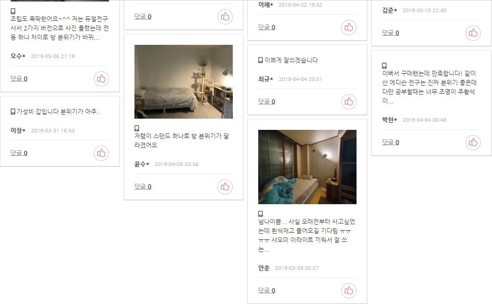Open 댓글 link under 이창*'s review
Image resolution: width=492 pixels, height=304 pixels.
tap(19, 153)
